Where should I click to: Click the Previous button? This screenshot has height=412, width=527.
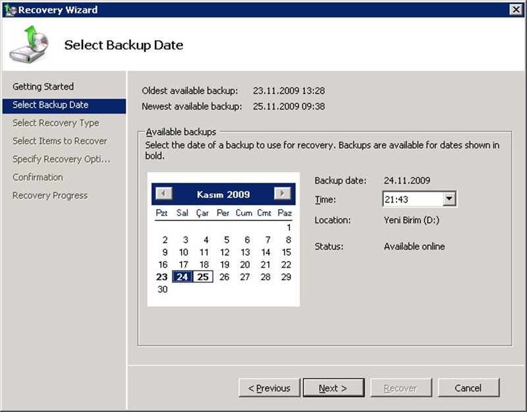pos(269,388)
